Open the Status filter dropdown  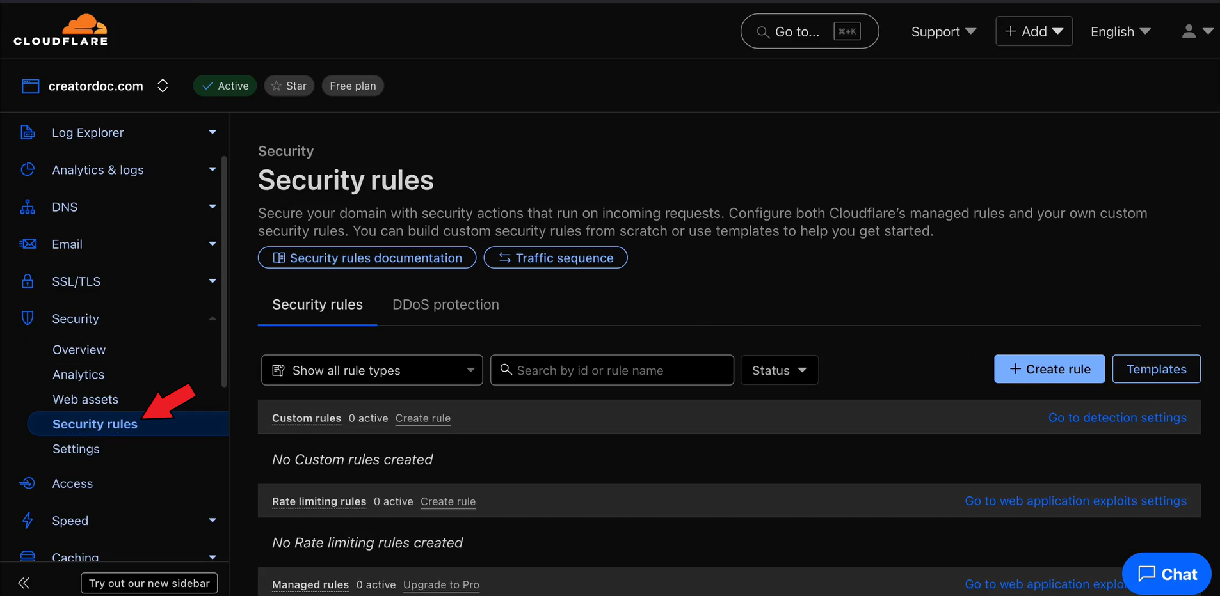779,370
